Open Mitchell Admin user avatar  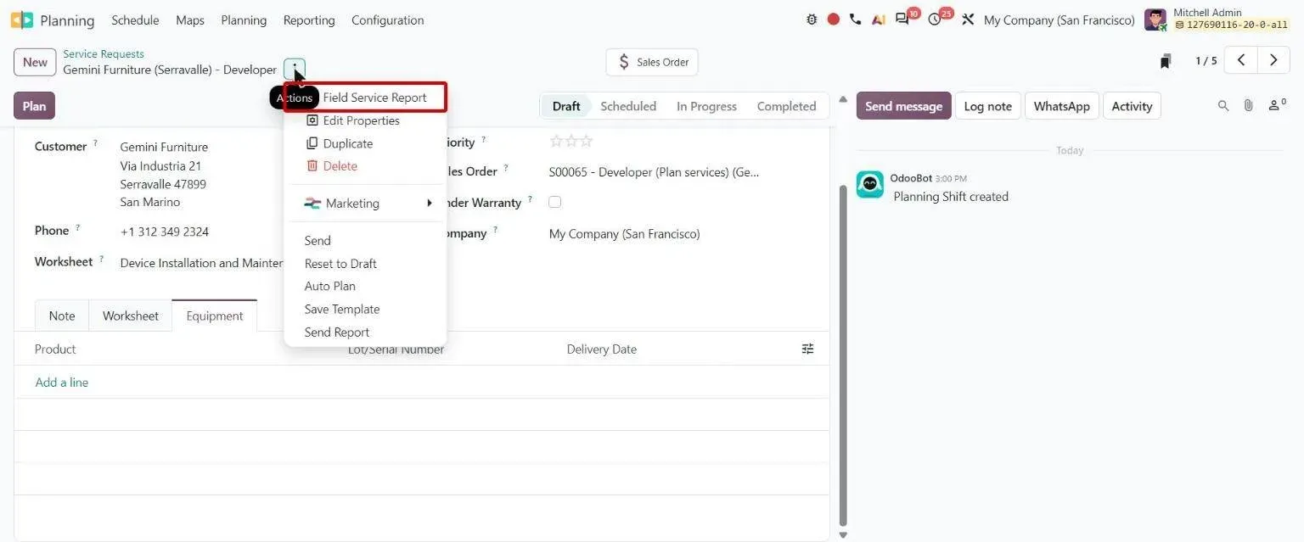click(x=1155, y=20)
